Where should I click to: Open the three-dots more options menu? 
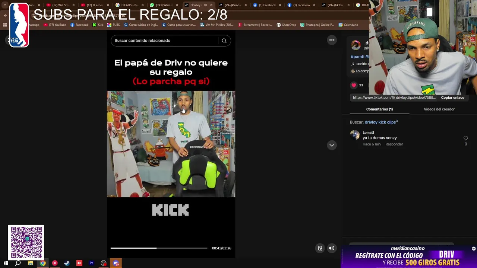click(x=332, y=40)
